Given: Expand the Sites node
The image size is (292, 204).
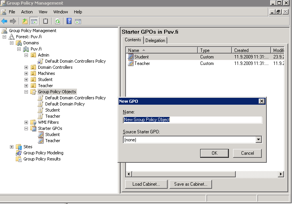Looking at the screenshot, I should point(11,147).
